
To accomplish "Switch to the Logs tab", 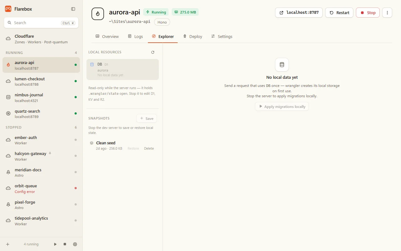I will (x=135, y=36).
